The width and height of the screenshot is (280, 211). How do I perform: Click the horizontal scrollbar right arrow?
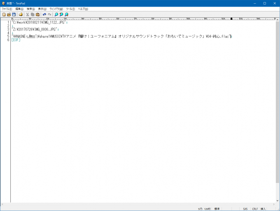[x=274, y=204]
